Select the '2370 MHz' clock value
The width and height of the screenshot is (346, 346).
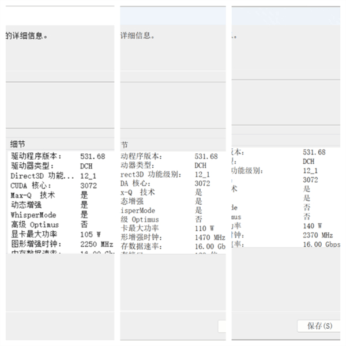(318, 235)
